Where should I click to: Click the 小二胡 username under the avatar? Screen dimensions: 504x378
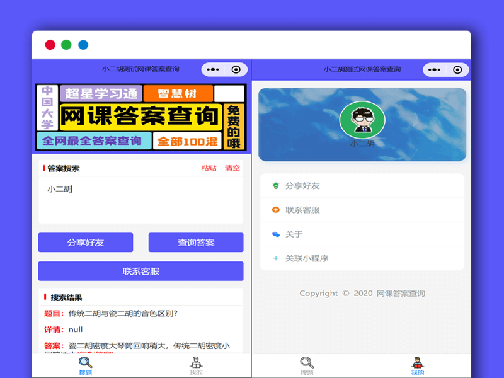pyautogui.click(x=362, y=144)
